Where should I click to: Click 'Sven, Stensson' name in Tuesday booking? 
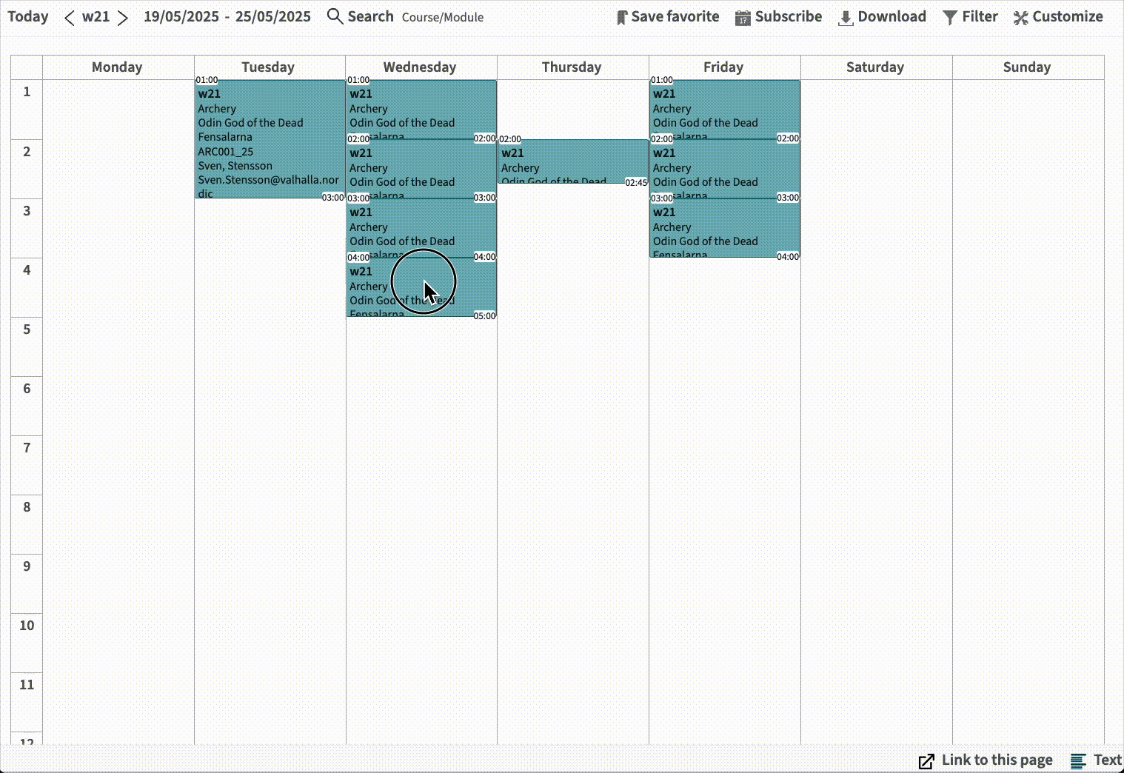point(235,166)
